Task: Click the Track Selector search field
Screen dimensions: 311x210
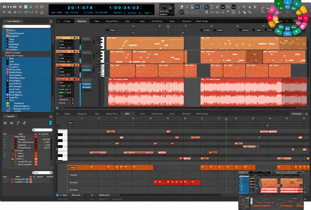Action: coord(26,26)
